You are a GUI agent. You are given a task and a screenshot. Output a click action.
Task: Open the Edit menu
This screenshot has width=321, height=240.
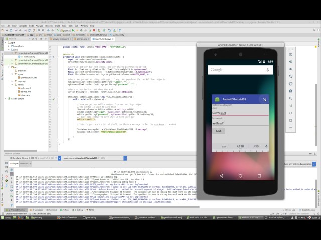pyautogui.click(x=8, y=26)
